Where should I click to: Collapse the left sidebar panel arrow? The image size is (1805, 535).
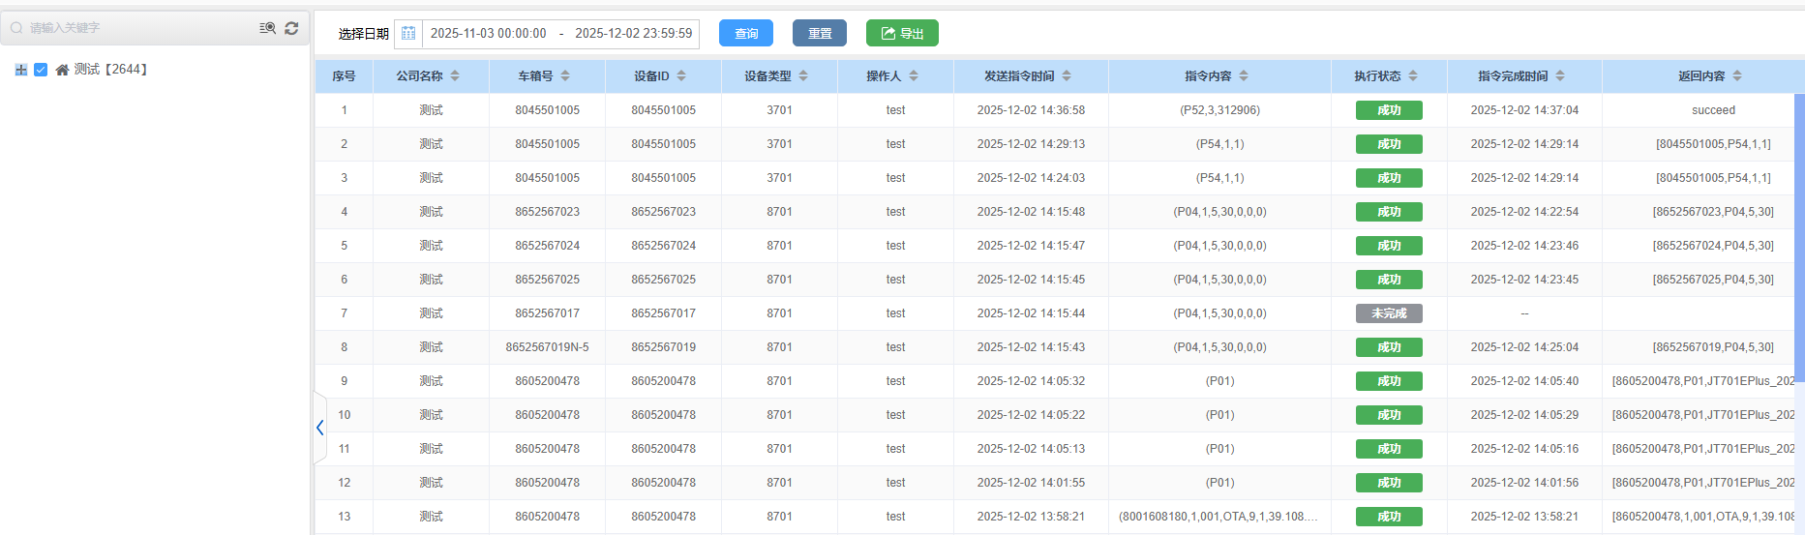click(x=319, y=428)
